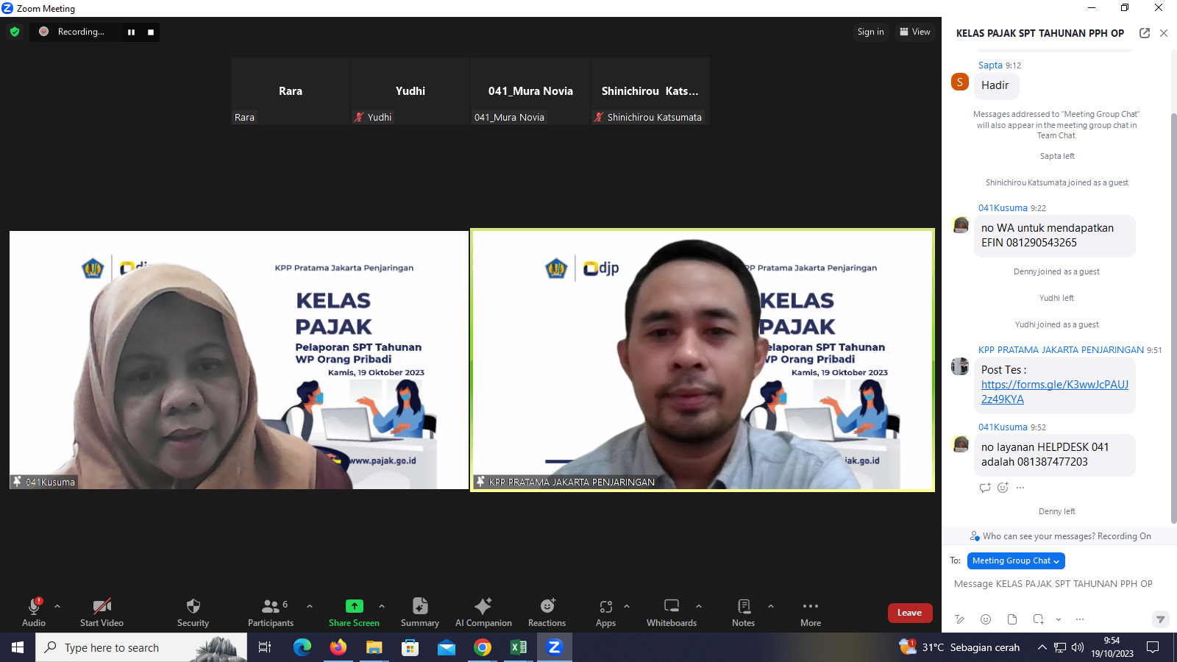The height and width of the screenshot is (662, 1177).
Task: Turn on camera with Start Video
Action: pyautogui.click(x=102, y=606)
